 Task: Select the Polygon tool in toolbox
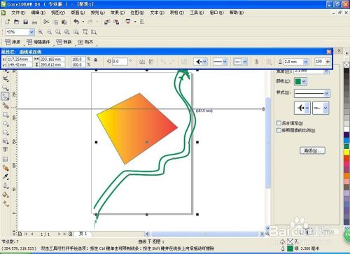(6, 132)
